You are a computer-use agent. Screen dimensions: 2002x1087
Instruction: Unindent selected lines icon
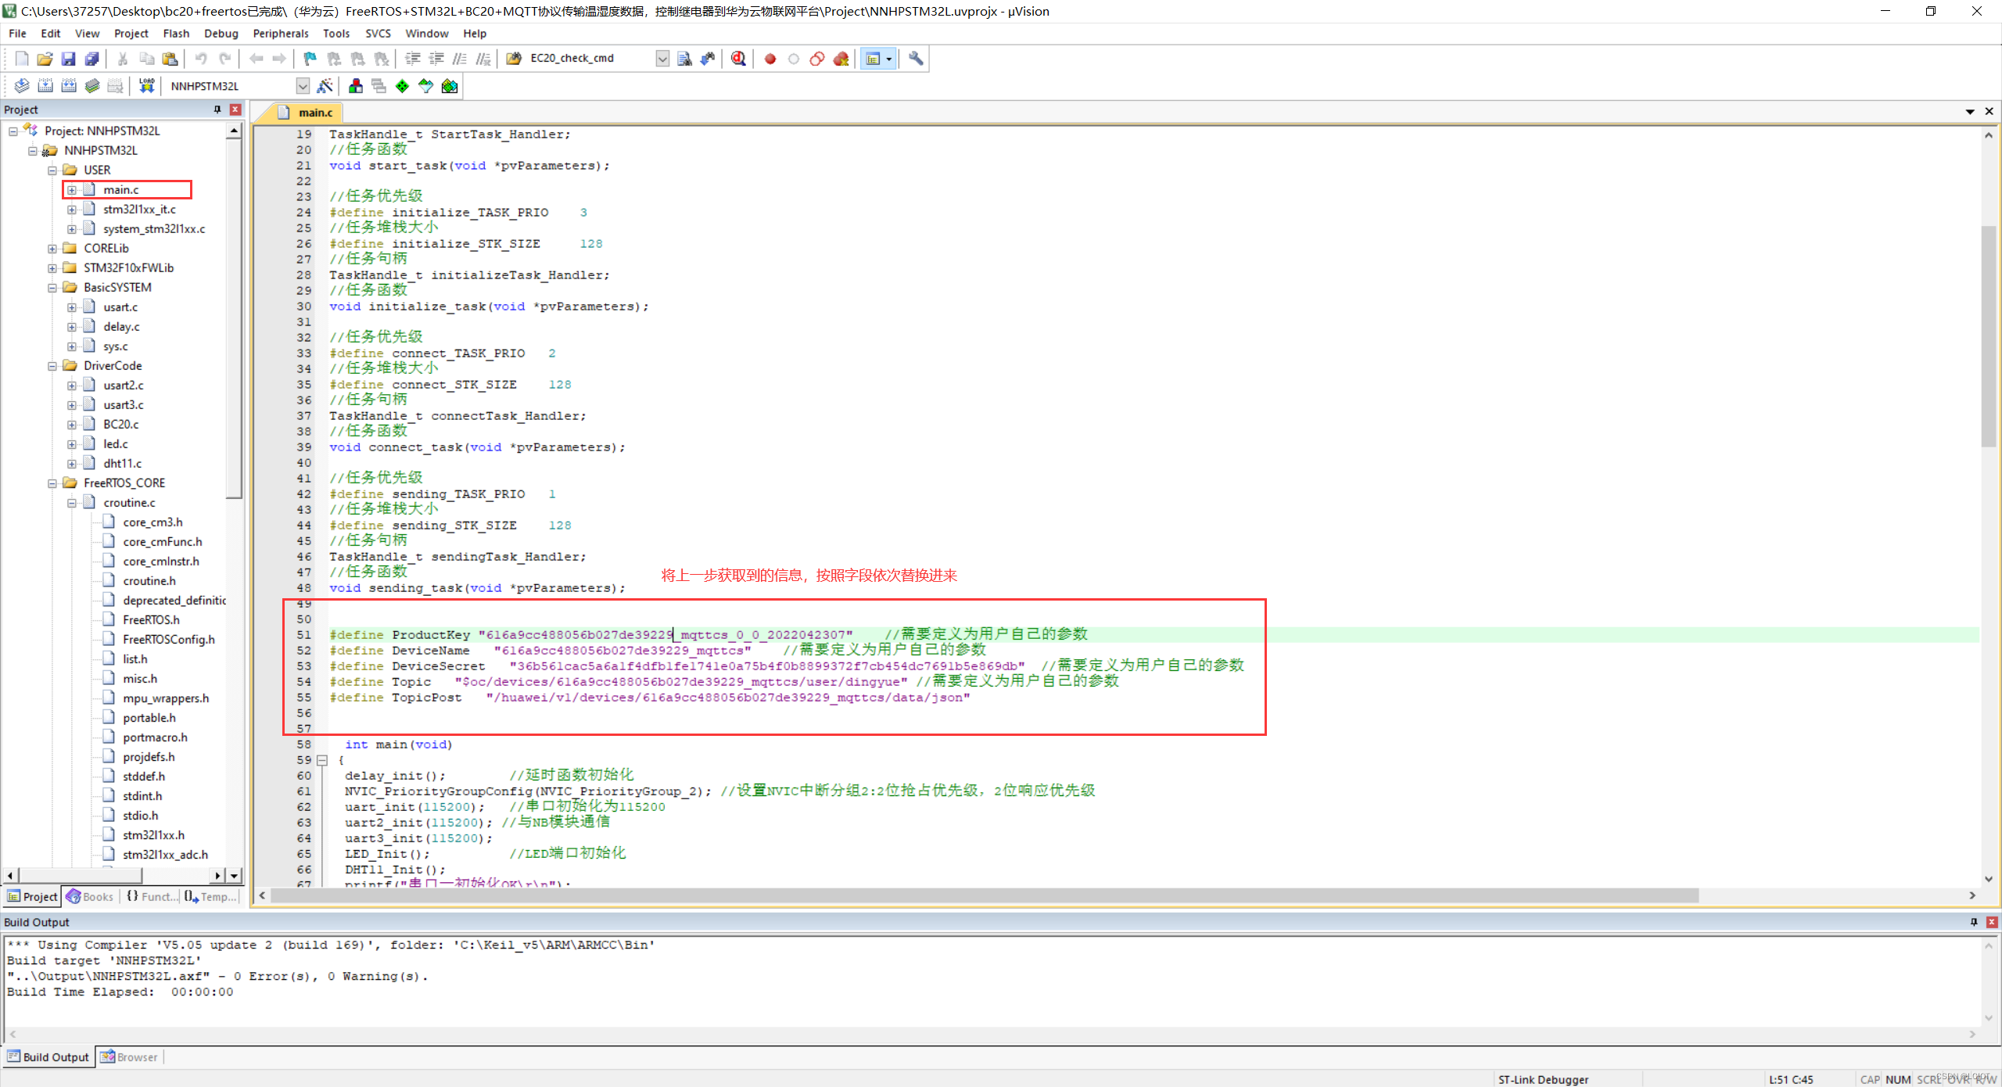[x=436, y=59]
